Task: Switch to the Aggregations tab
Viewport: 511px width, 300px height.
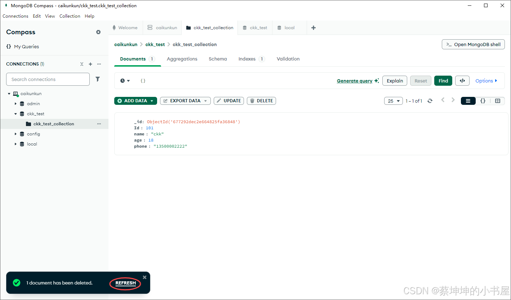Action: tap(182, 59)
